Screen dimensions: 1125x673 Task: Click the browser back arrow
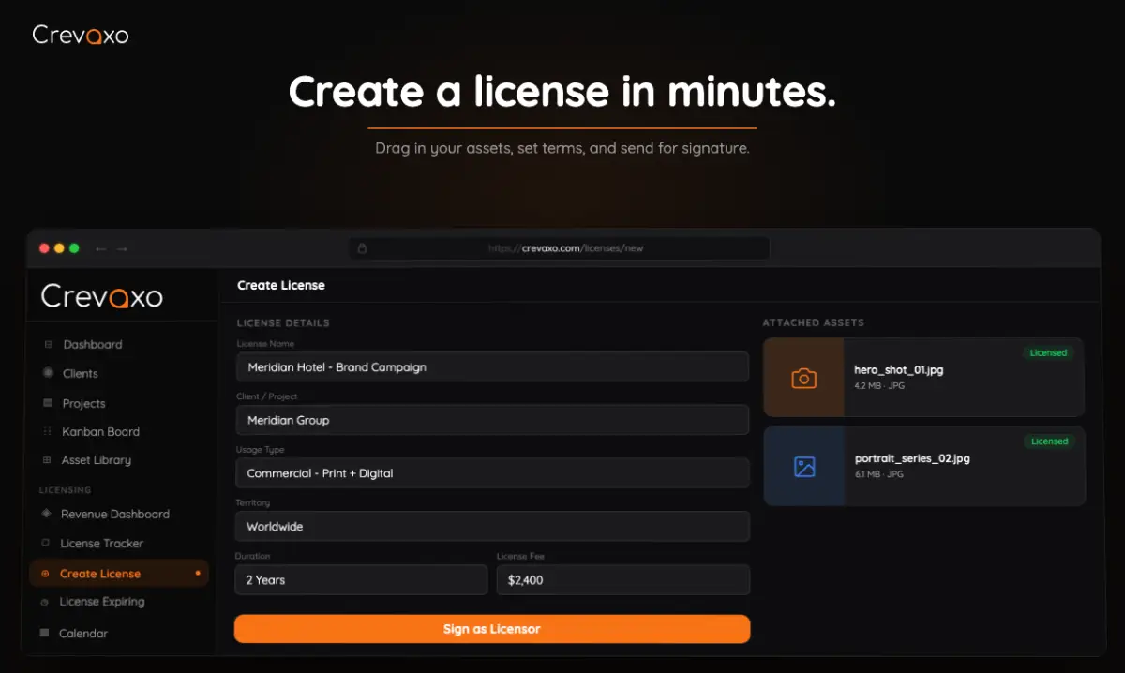point(100,248)
